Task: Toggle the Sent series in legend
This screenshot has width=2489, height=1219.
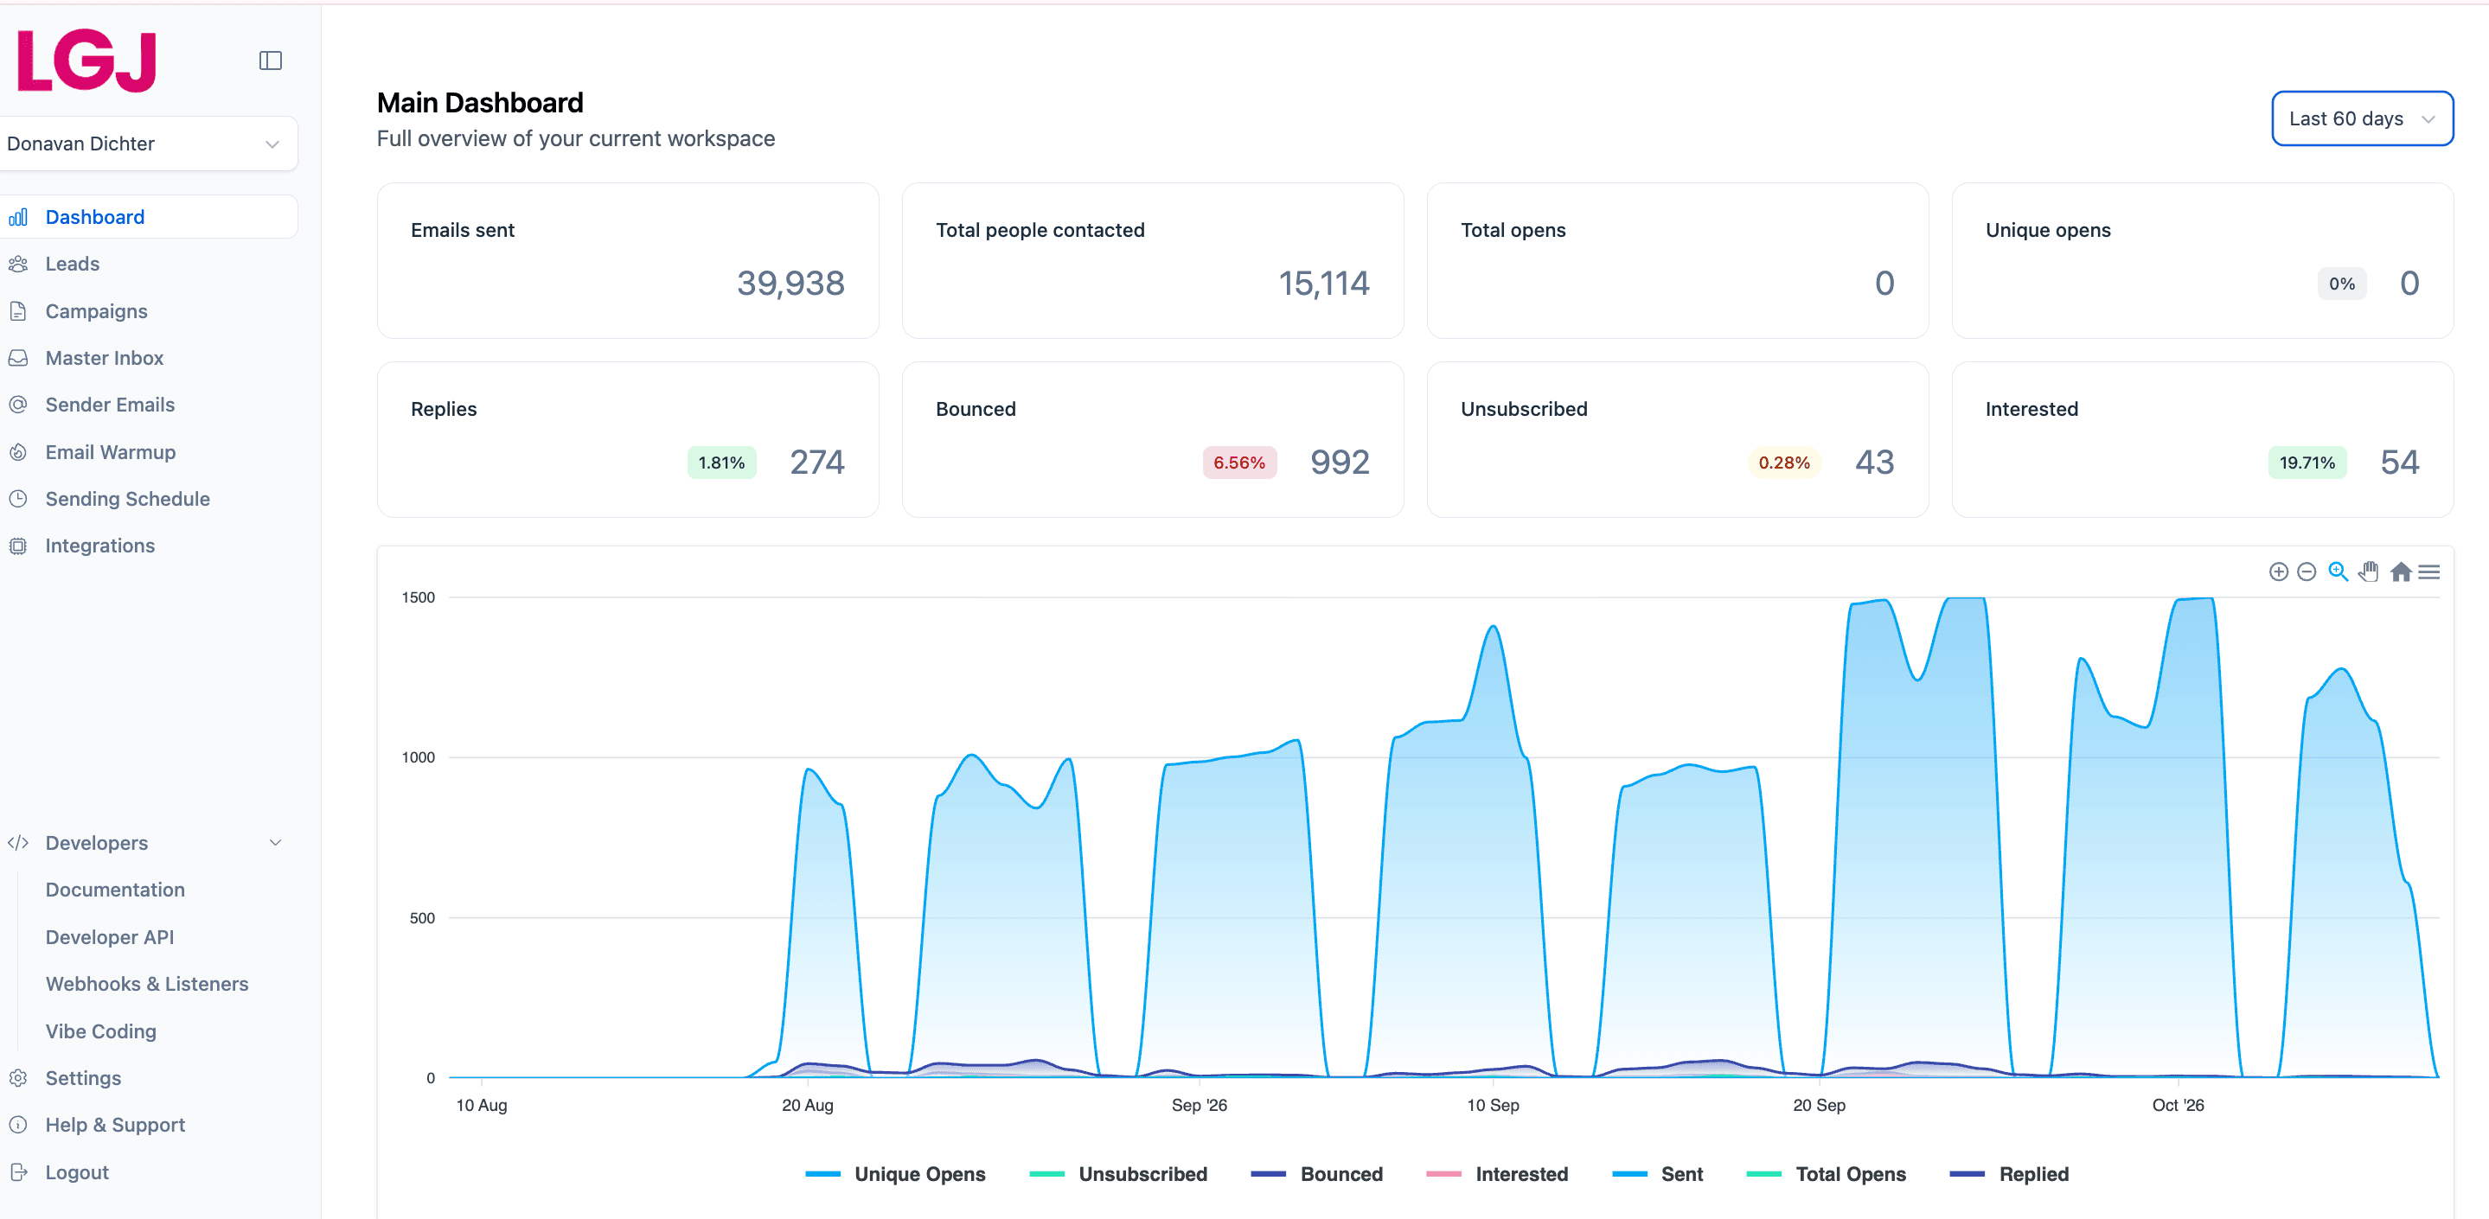Action: click(x=1658, y=1173)
